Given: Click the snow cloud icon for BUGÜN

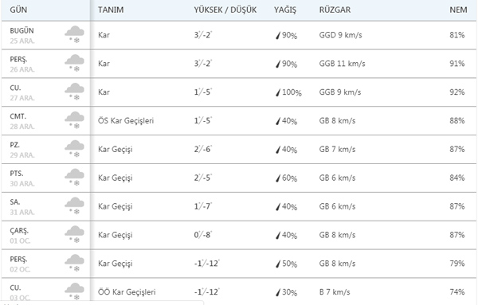Looking at the screenshot, I should point(74,35).
